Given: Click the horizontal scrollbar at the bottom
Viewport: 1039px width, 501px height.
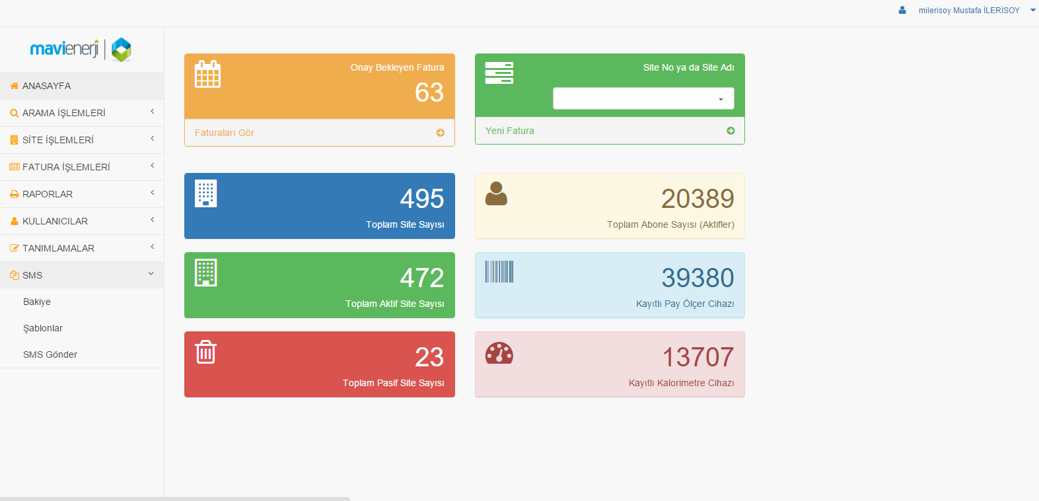Looking at the screenshot, I should pos(175,499).
